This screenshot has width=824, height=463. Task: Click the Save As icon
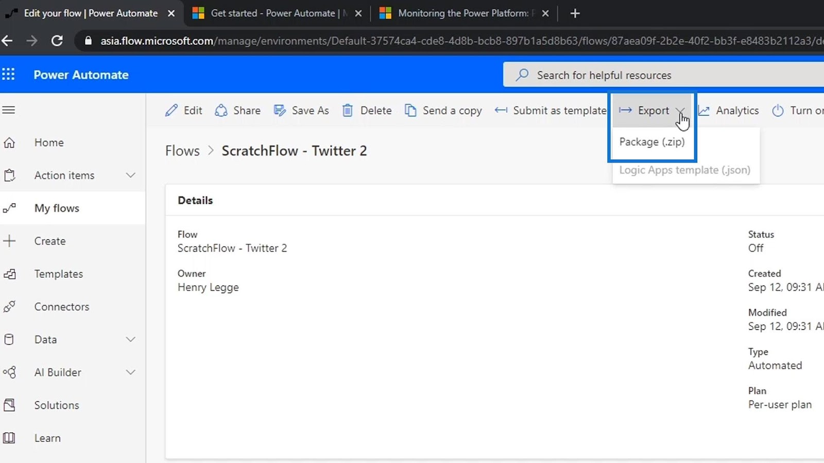click(x=280, y=111)
